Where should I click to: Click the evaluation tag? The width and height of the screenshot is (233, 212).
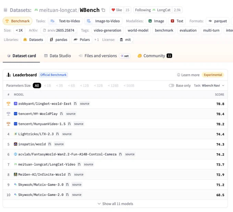tap(188, 30)
